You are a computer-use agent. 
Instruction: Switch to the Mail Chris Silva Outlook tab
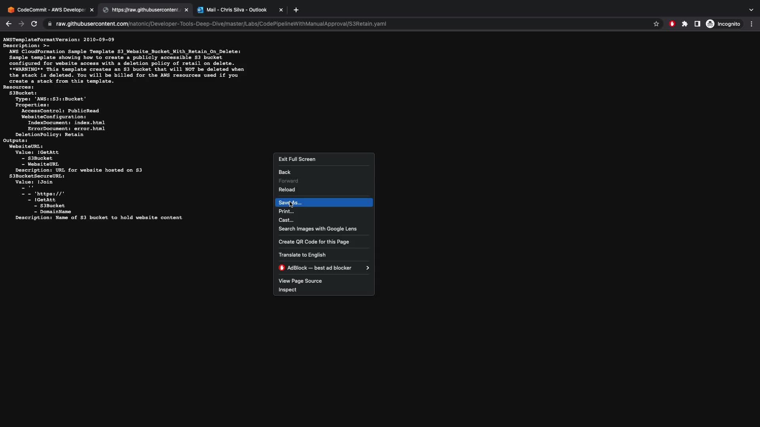tap(236, 10)
